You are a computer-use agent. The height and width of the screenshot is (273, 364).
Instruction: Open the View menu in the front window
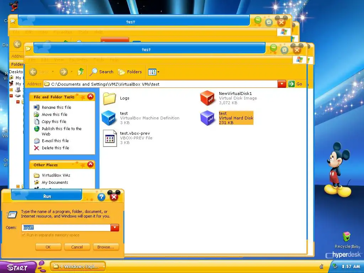pyautogui.click(x=59, y=60)
